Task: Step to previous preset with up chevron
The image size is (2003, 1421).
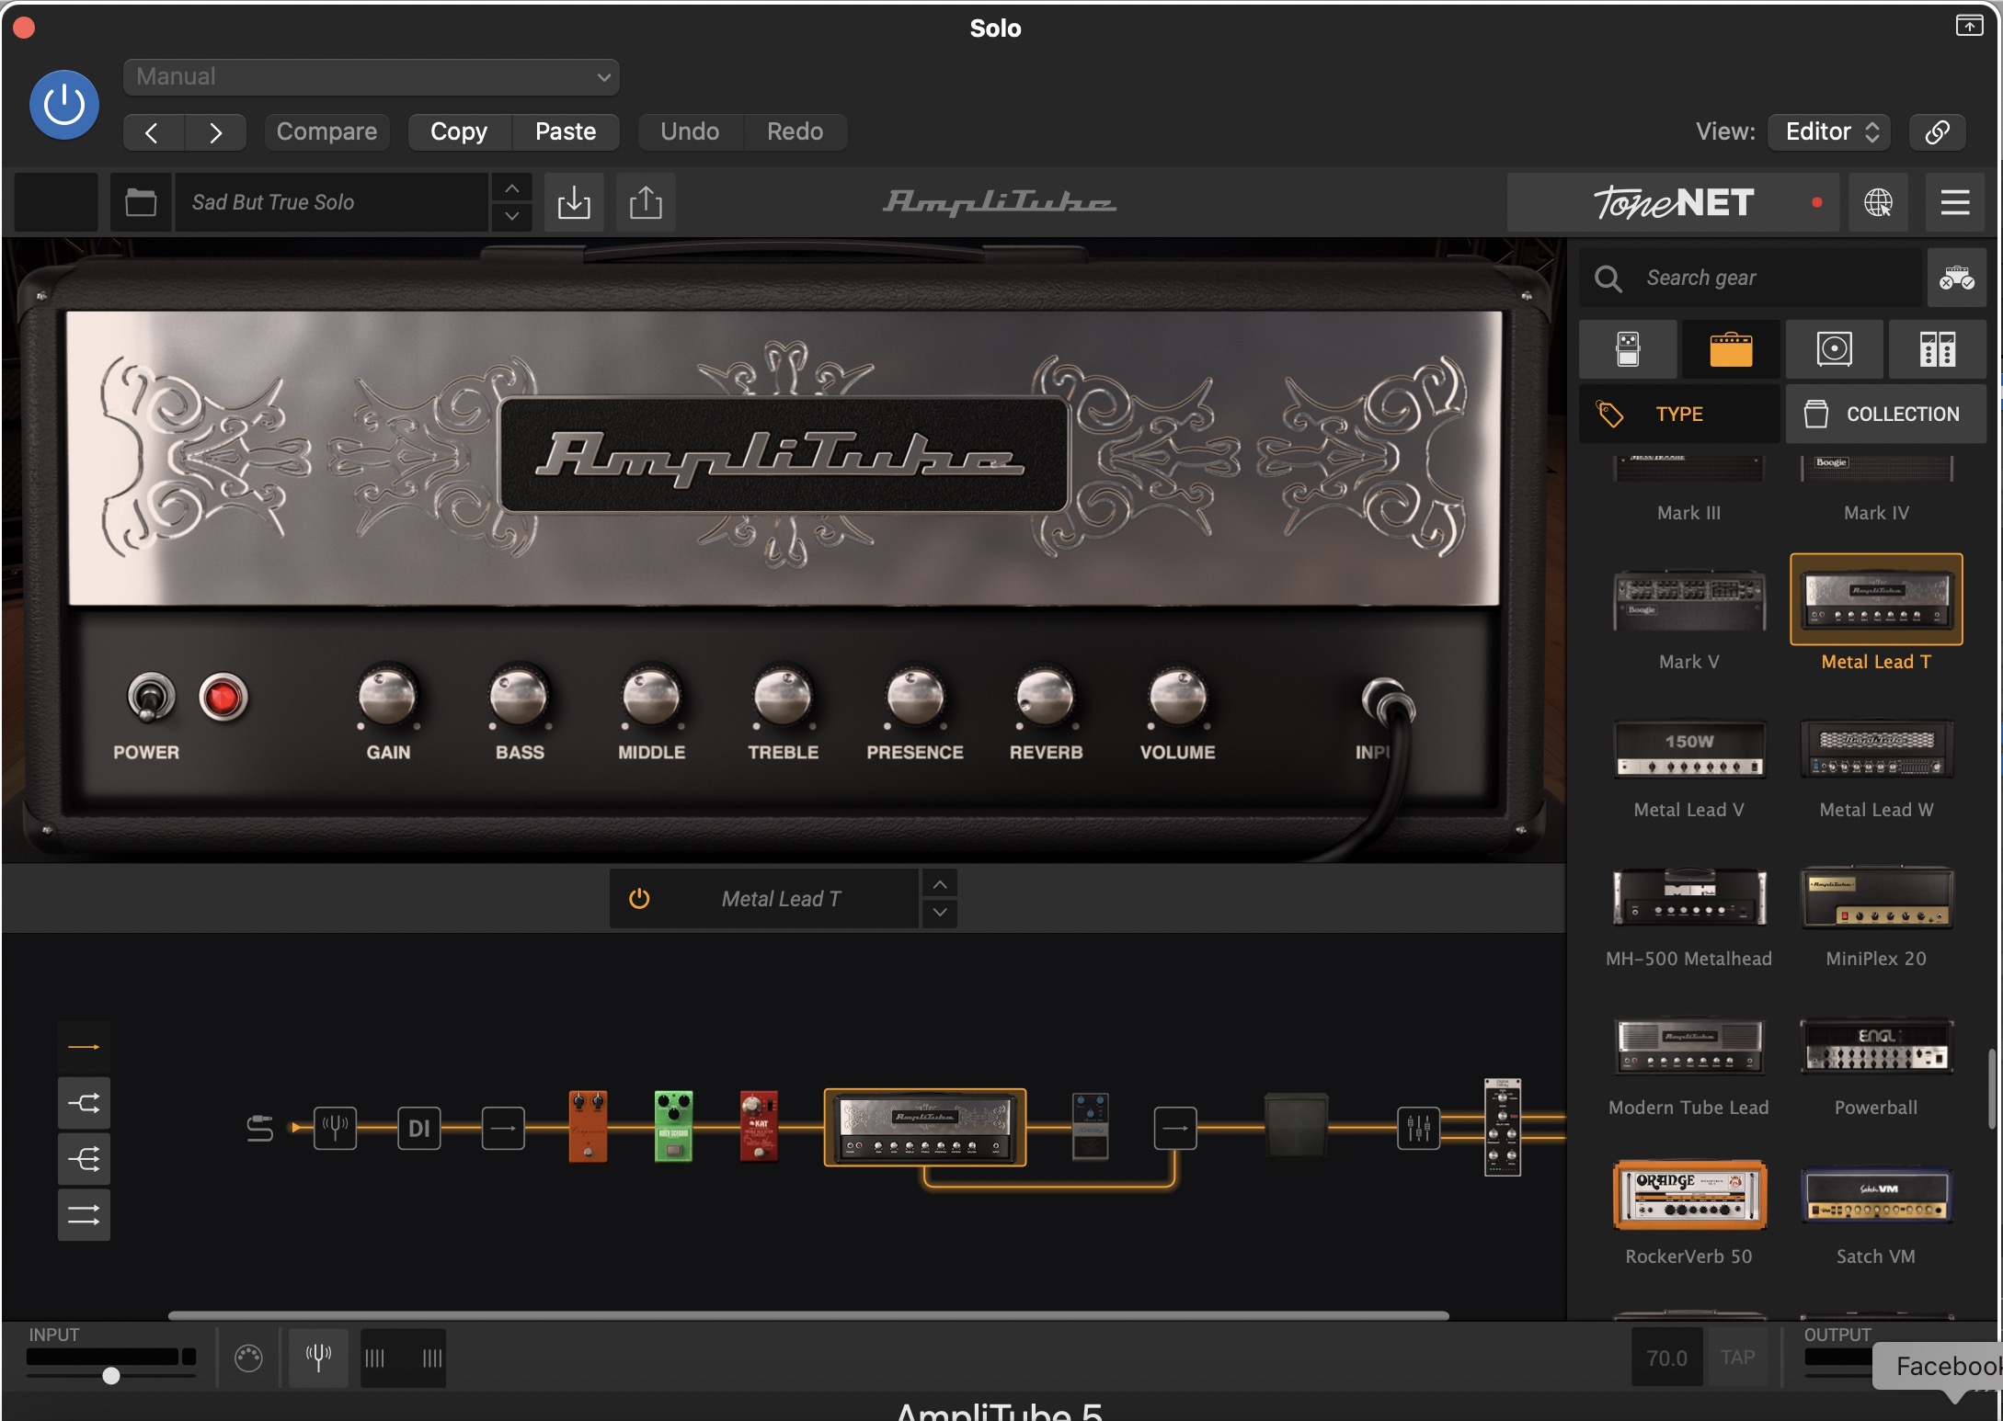Action: pos(512,188)
